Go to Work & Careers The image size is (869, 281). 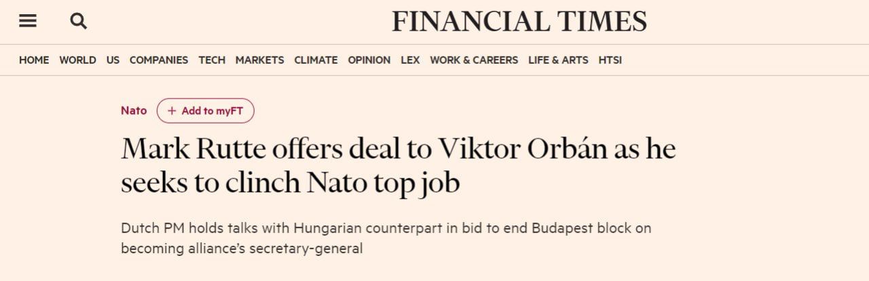point(474,60)
